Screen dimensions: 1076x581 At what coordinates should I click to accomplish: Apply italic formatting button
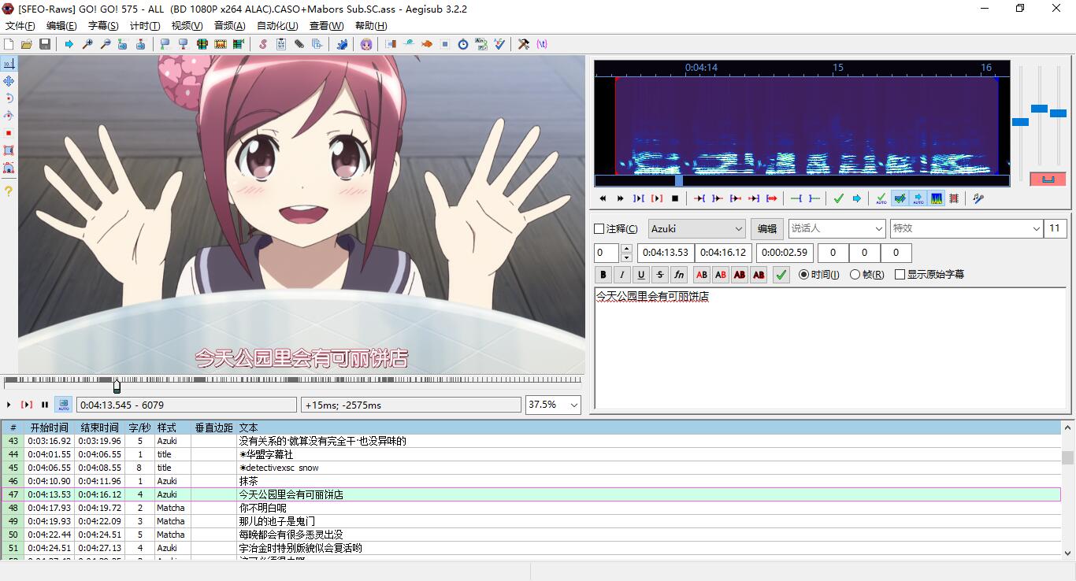click(622, 275)
